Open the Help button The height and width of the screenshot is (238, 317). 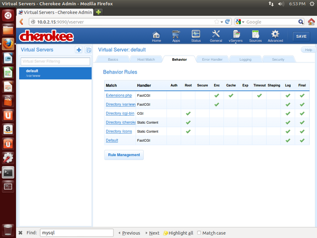click(309, 50)
